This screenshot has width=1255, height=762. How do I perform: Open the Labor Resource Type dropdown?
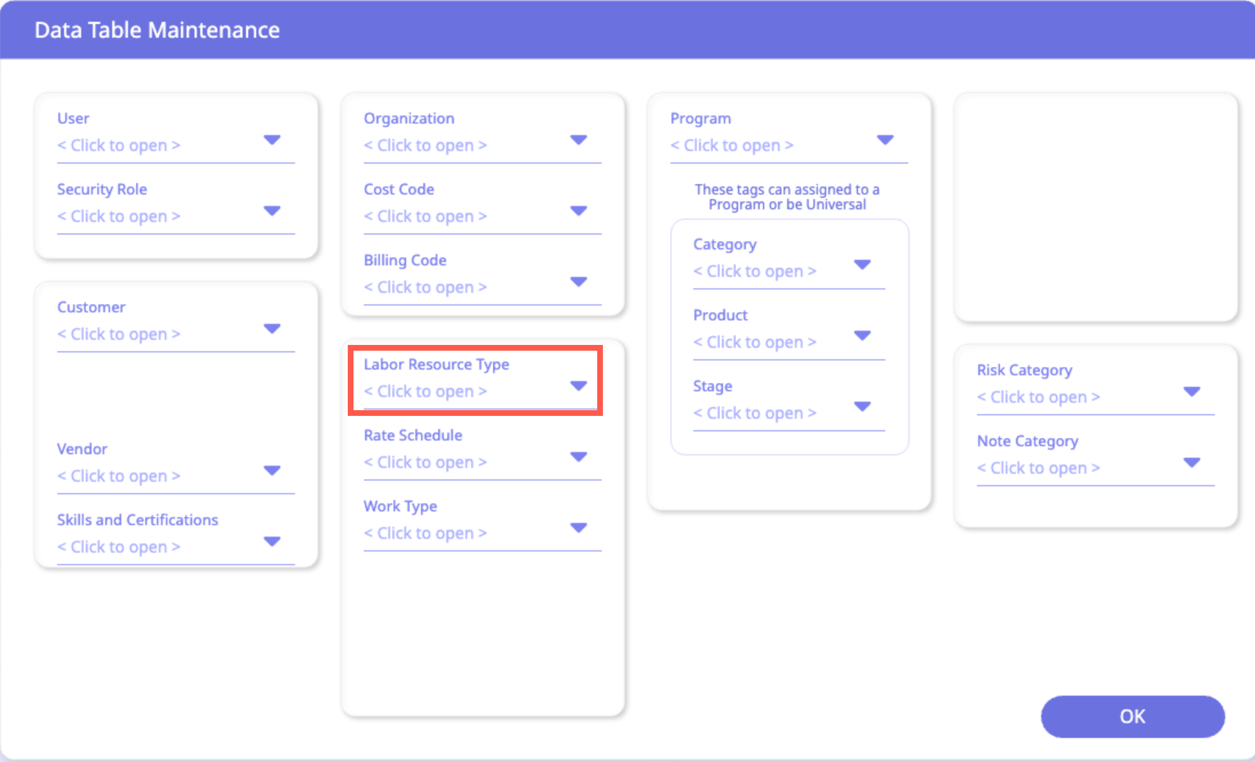[x=578, y=386]
